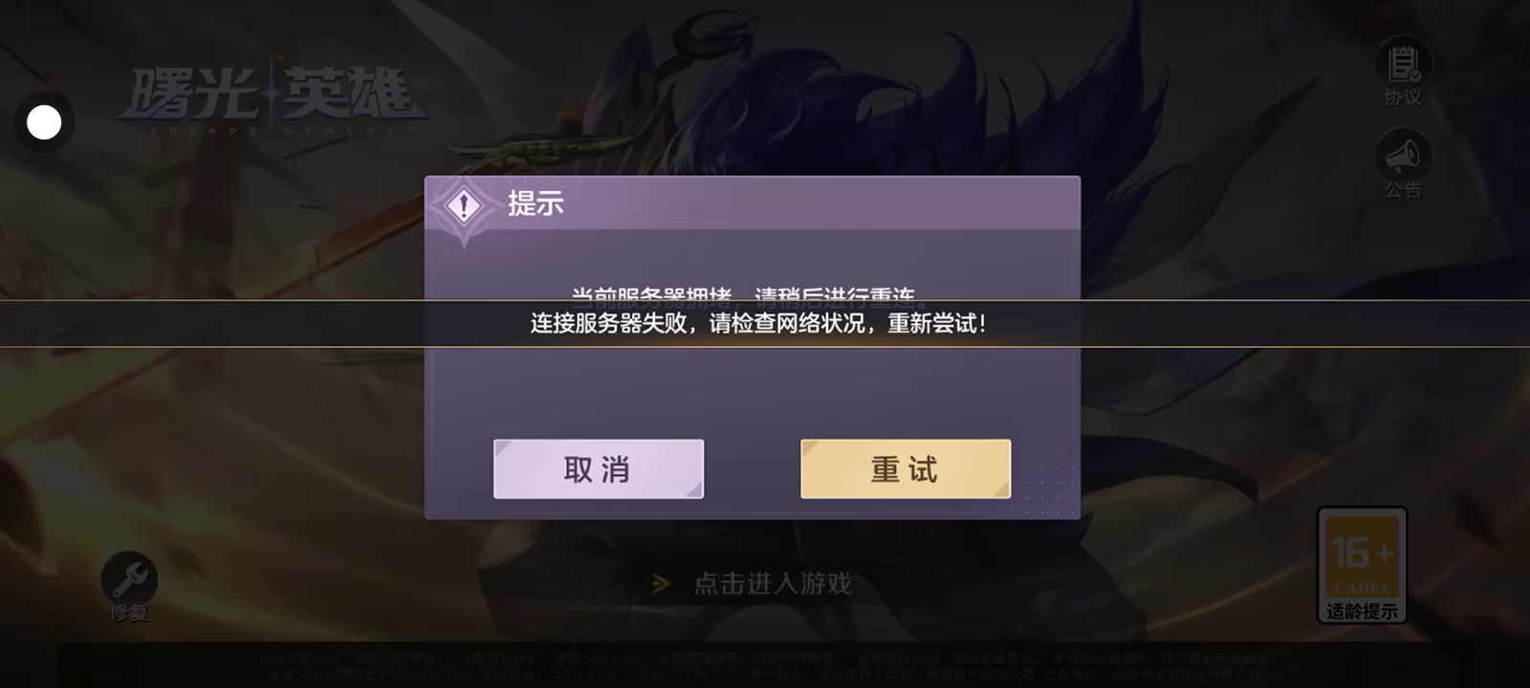1530x688 pixels.
Task: Click the exclamation warning icon beside 提示
Action: 464,204
